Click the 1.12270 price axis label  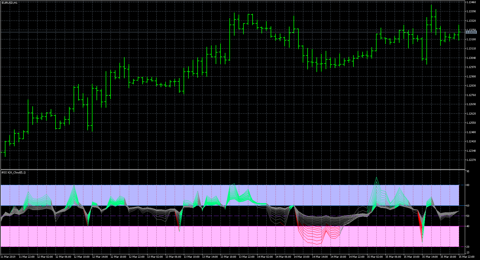coord(471,160)
